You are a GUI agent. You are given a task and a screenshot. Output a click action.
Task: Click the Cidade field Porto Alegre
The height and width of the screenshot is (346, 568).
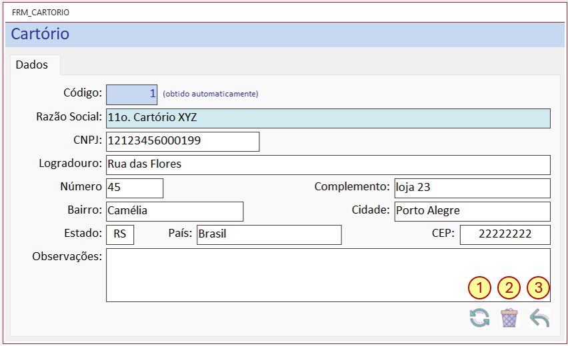(x=473, y=212)
